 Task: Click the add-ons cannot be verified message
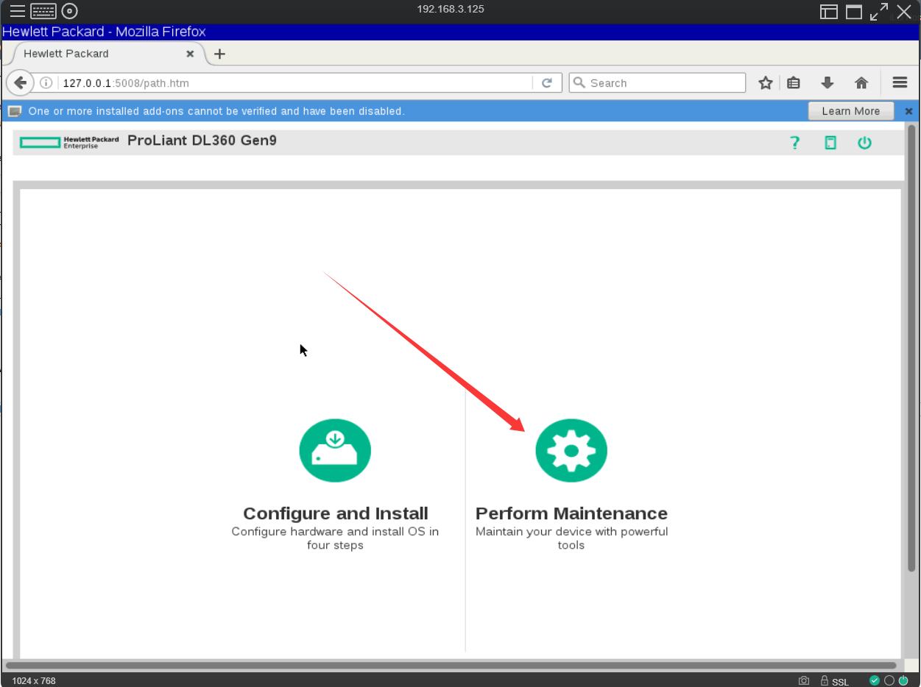tap(216, 111)
